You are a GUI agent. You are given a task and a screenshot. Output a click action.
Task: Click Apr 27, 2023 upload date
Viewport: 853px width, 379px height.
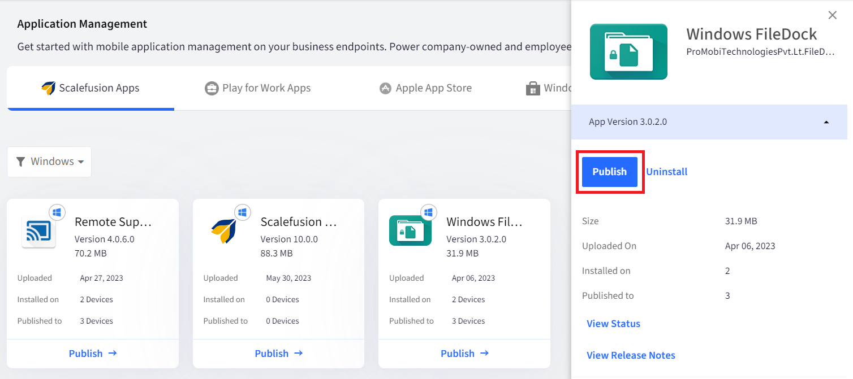click(102, 278)
